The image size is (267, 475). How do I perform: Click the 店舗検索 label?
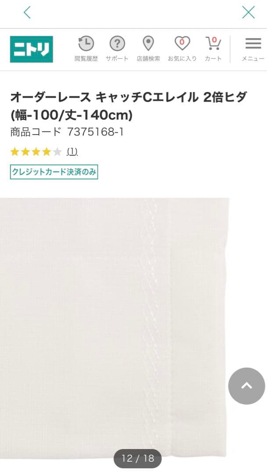(148, 59)
